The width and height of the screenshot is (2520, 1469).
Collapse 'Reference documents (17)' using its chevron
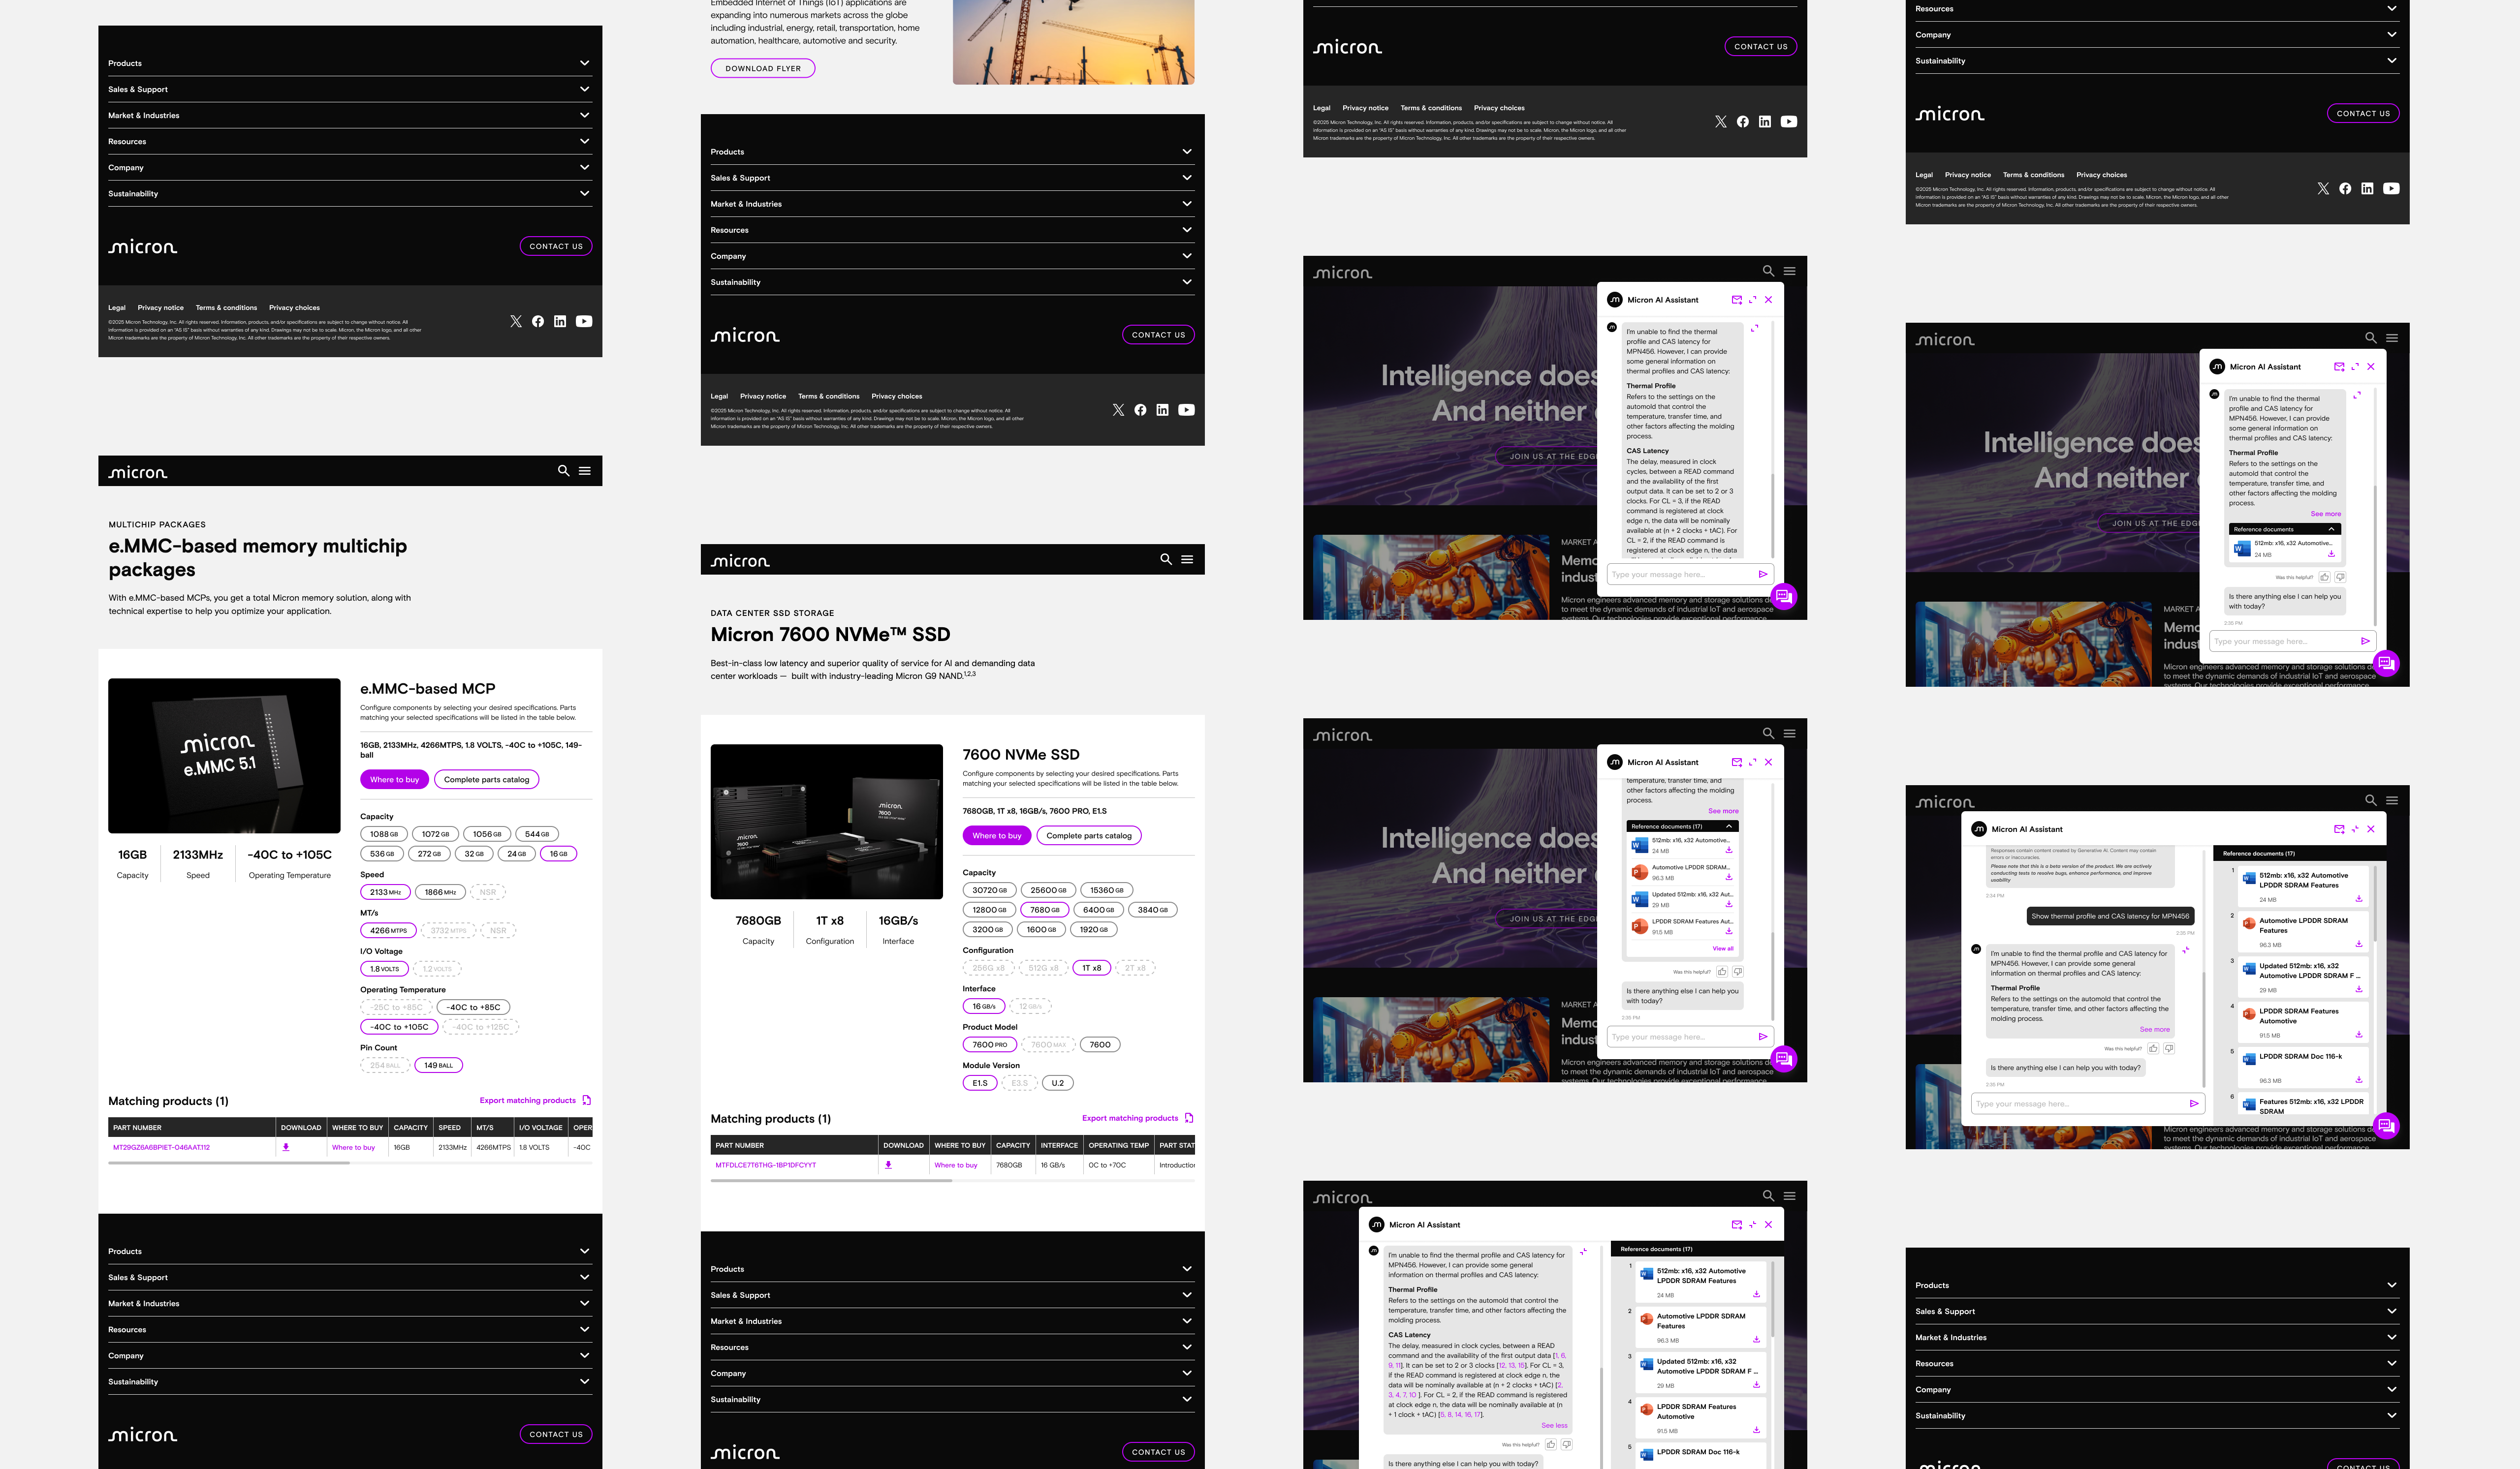click(1729, 826)
